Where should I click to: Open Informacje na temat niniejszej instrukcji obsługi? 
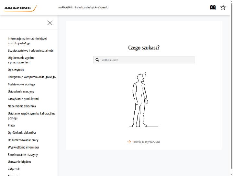coord(27,41)
